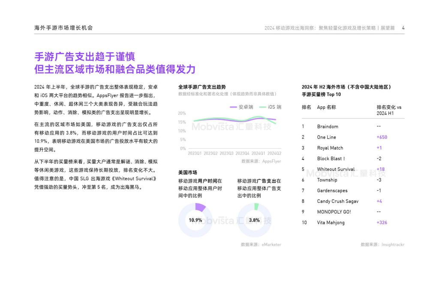This screenshot has width=439, height=281.
Task: Click the 安卓端 legend entry
Action: [x=241, y=107]
